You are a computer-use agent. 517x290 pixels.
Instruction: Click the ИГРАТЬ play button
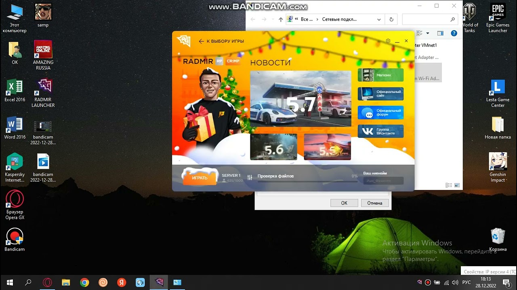point(200,178)
